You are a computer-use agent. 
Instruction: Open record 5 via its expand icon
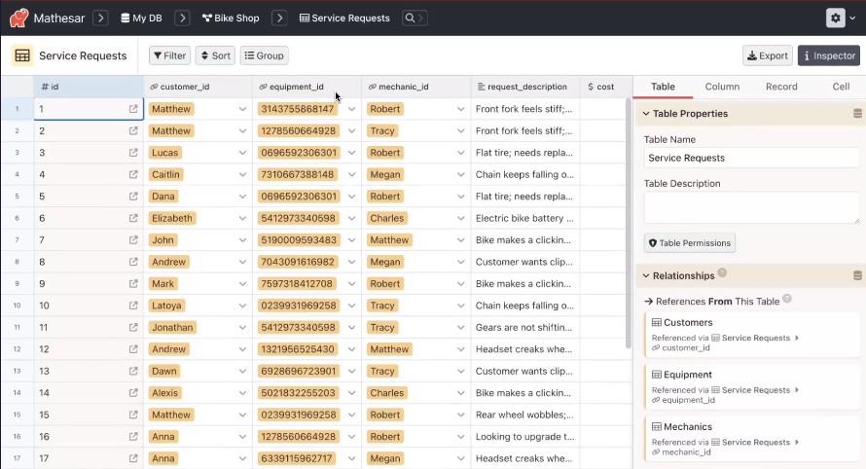click(133, 197)
